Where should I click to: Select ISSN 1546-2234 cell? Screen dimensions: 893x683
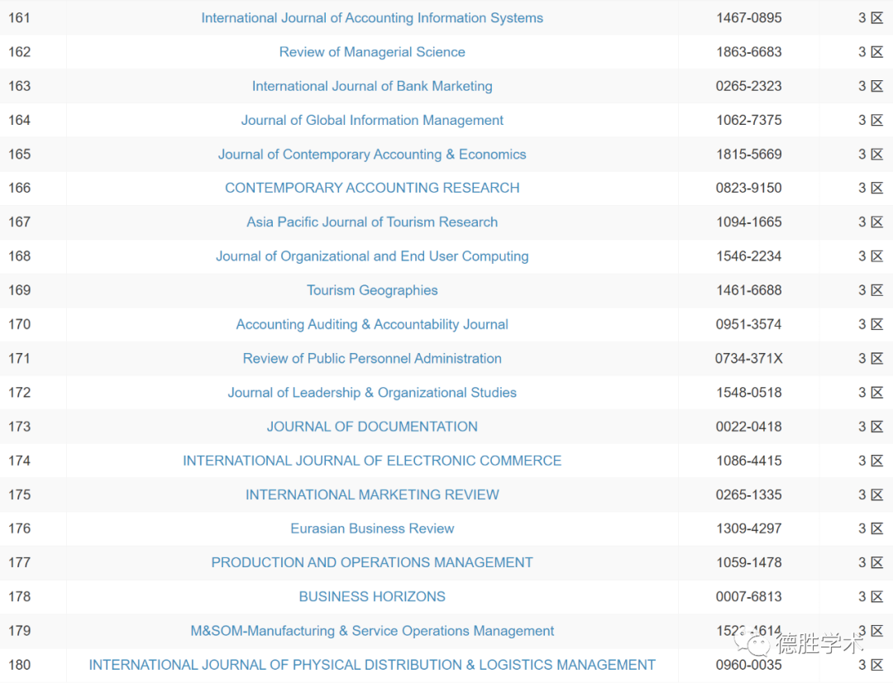pos(748,256)
